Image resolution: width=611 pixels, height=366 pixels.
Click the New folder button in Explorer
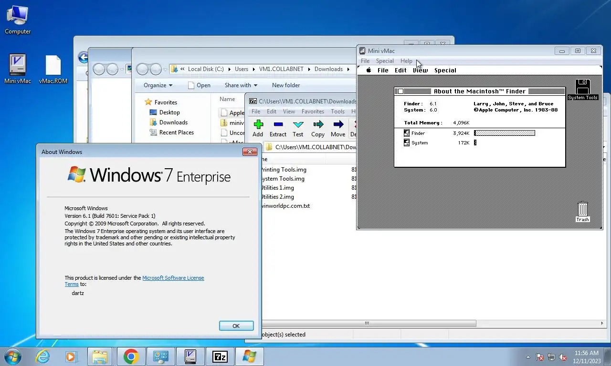[x=286, y=85]
